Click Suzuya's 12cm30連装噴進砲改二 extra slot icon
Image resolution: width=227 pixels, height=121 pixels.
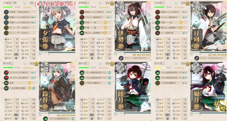[46, 119]
